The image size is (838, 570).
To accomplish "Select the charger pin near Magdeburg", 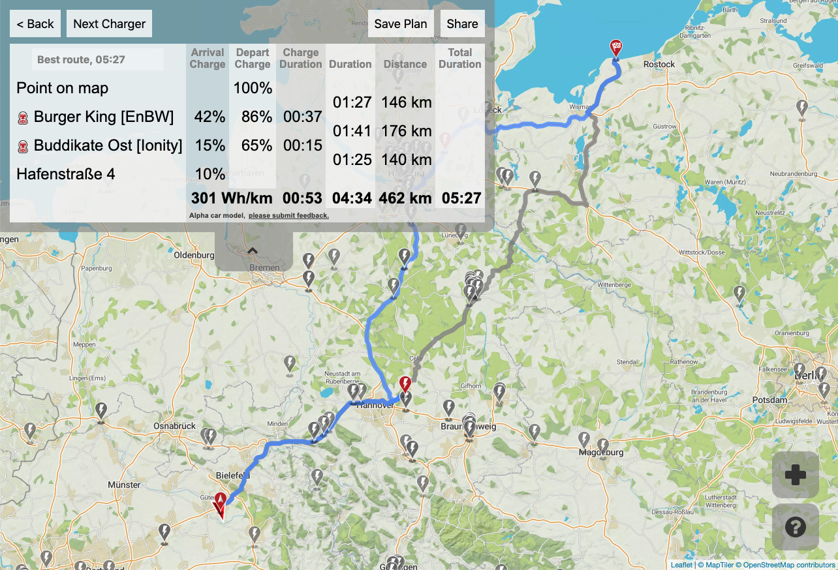I will tap(584, 440).
